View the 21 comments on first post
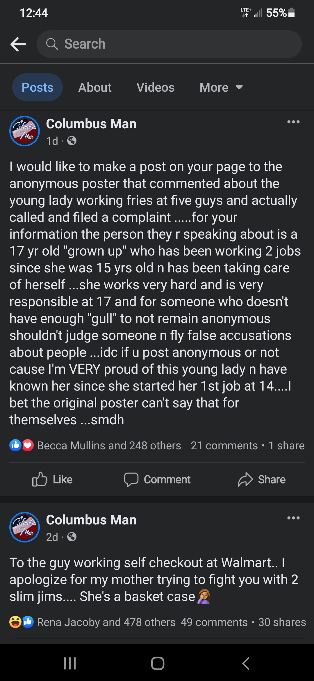Screen dimensions: 314x681 pos(224,446)
